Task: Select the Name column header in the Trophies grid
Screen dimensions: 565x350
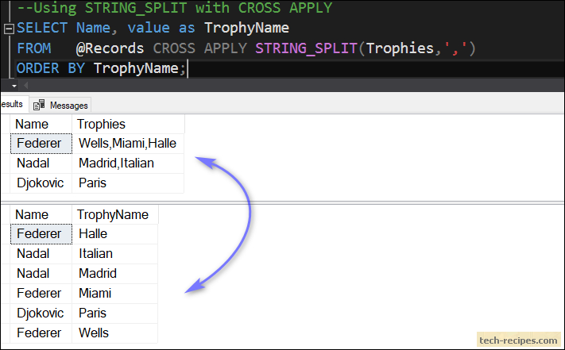Action: 41,124
